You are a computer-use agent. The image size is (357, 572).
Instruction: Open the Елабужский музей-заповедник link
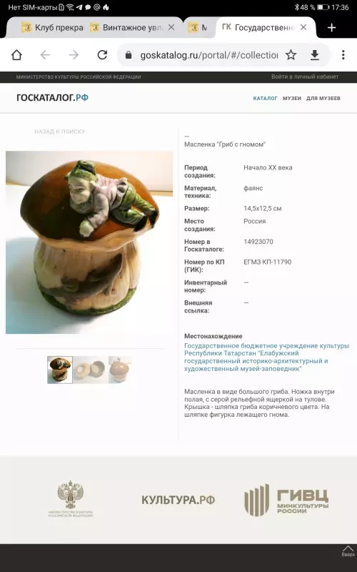(x=266, y=357)
